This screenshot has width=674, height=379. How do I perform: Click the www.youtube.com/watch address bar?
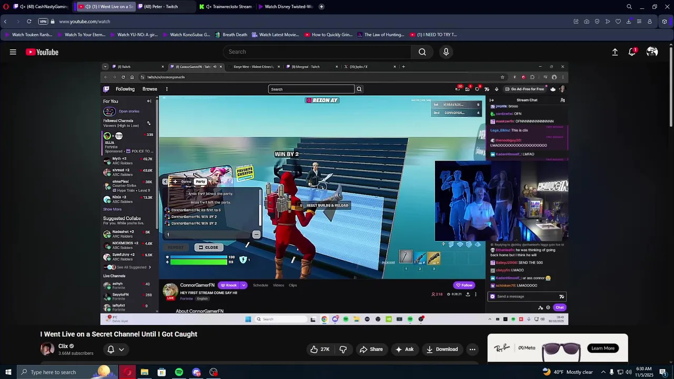(x=84, y=22)
